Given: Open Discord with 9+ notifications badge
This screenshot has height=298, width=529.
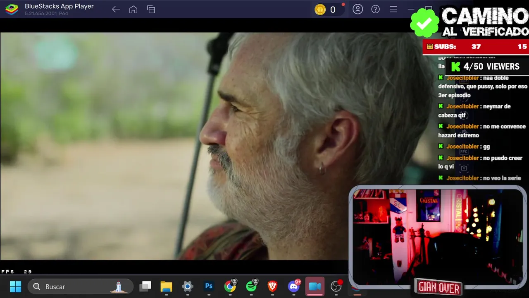Looking at the screenshot, I should coord(294,286).
